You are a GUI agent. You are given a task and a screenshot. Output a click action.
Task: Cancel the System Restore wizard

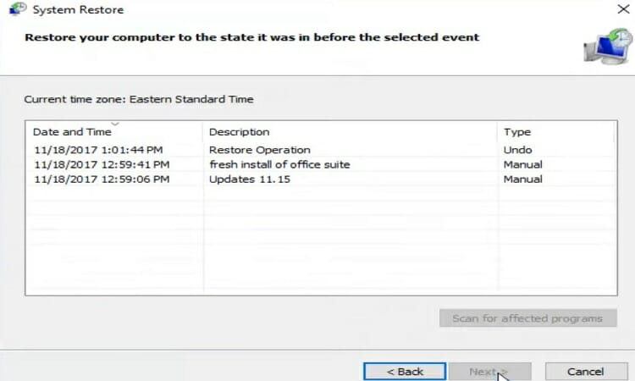tap(586, 372)
